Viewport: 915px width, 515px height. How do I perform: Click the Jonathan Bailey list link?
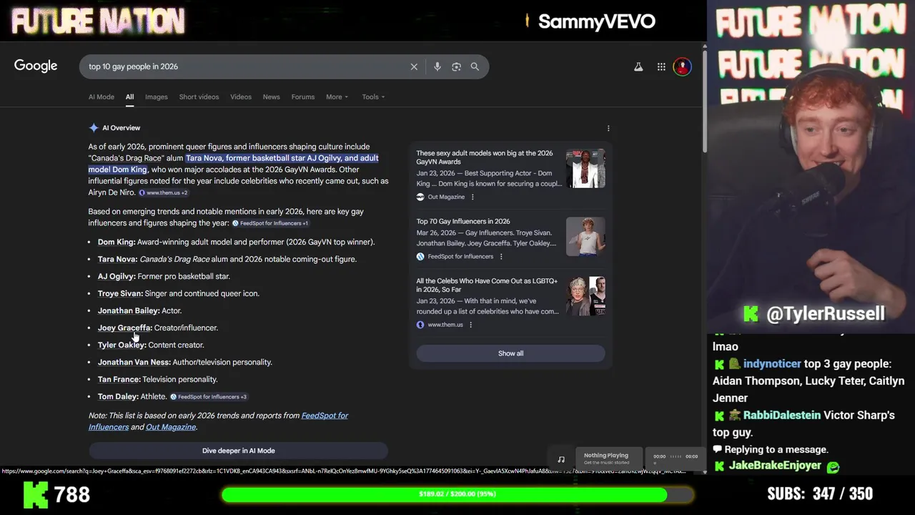[129, 310]
